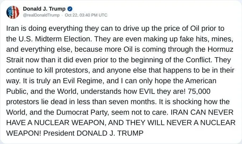The height and width of the screenshot is (144, 242).
Task: Select the word 'Strait' in the post
Action: pyautogui.click(x=15, y=60)
